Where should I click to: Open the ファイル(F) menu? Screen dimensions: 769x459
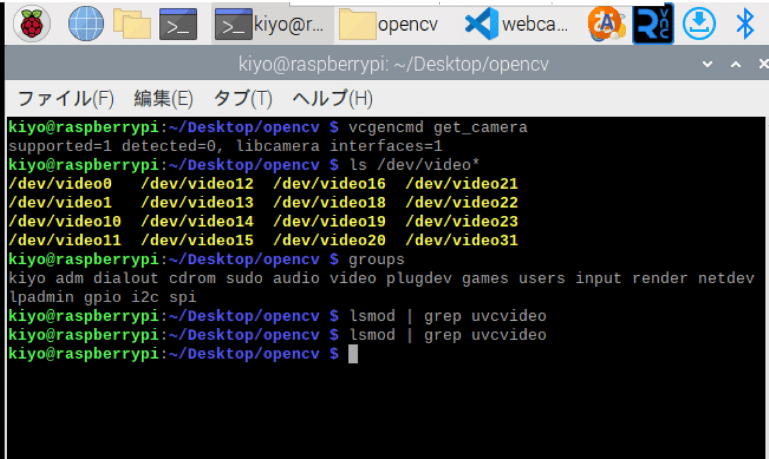(65, 98)
